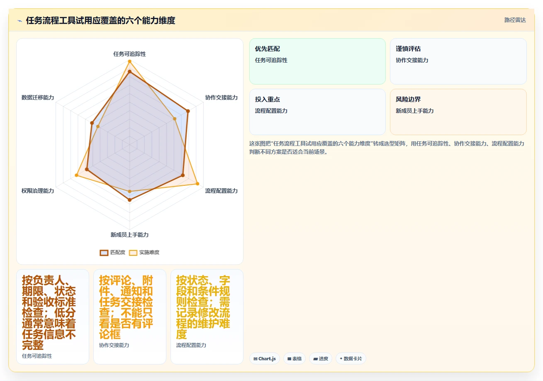Open the 投入重点 card
543x381 pixels.
point(317,112)
